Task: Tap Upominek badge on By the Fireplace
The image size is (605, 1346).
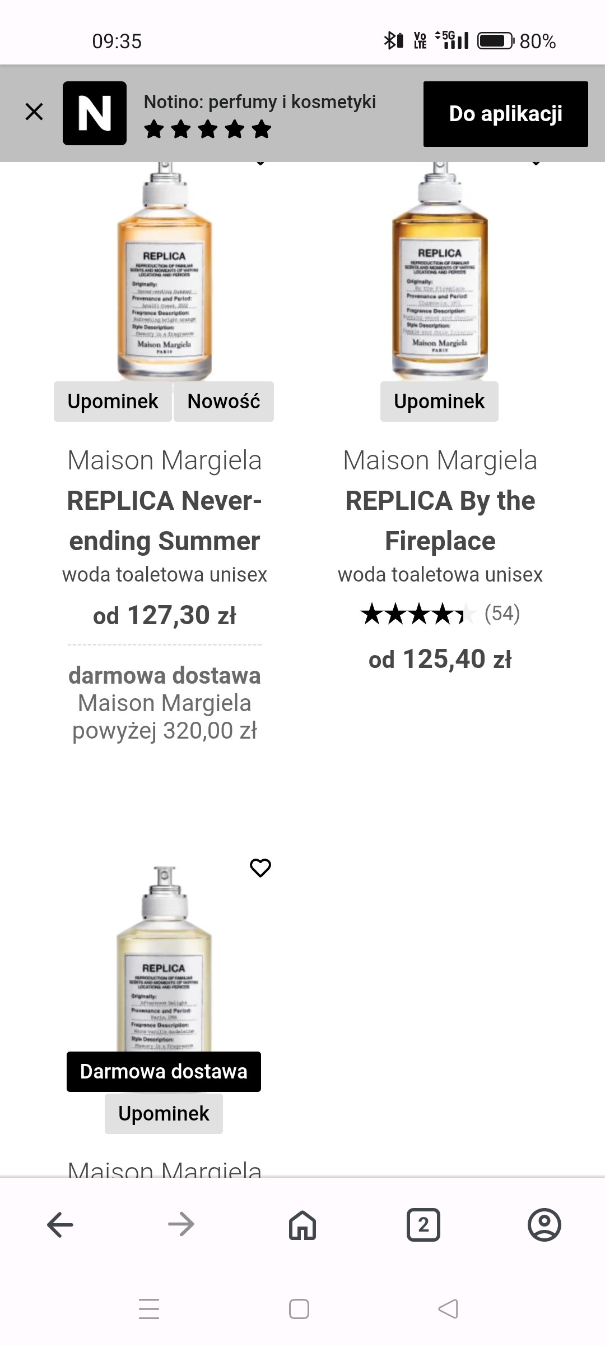Action: (439, 402)
